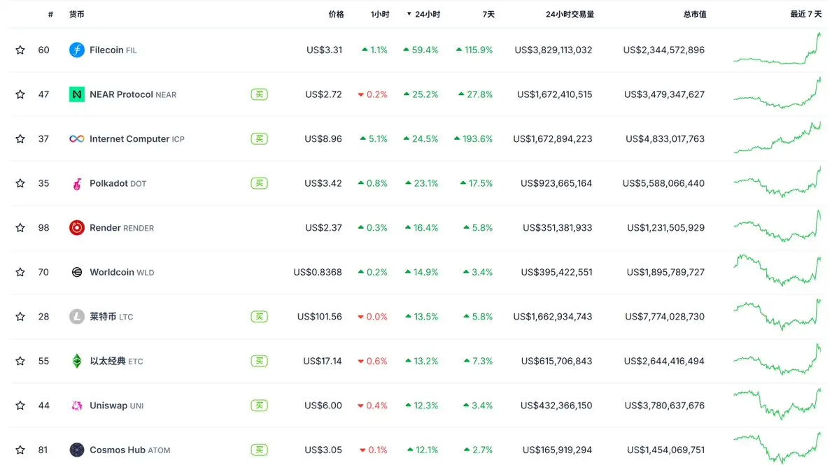Toggle the LTC row favorite star

(20, 317)
